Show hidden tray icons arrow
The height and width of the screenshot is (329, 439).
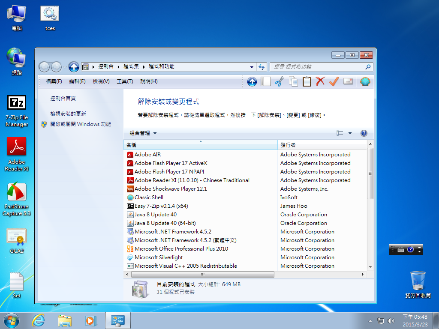click(x=370, y=321)
